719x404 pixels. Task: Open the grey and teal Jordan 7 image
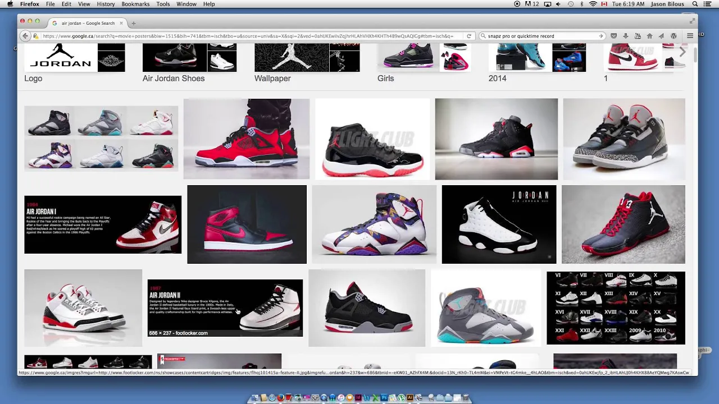(x=486, y=308)
